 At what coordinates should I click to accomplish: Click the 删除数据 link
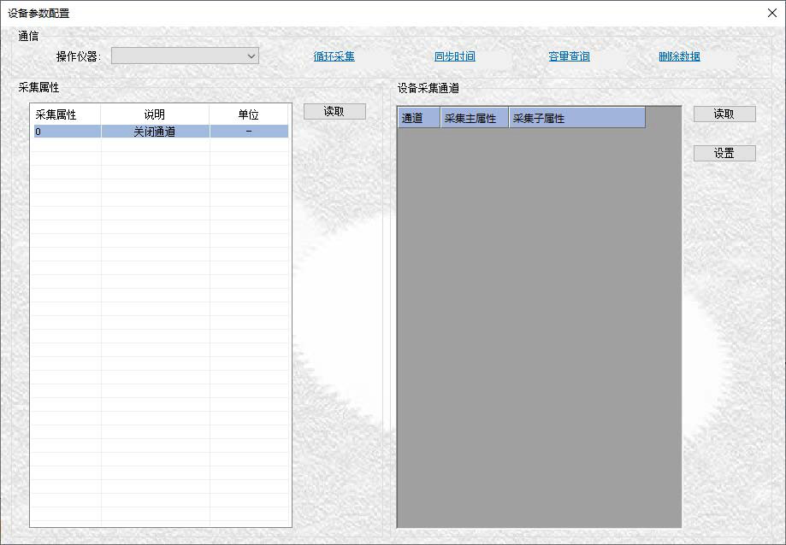(679, 56)
